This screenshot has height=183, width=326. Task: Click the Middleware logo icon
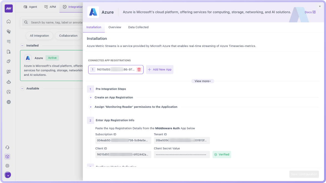pyautogui.click(x=9, y=9)
